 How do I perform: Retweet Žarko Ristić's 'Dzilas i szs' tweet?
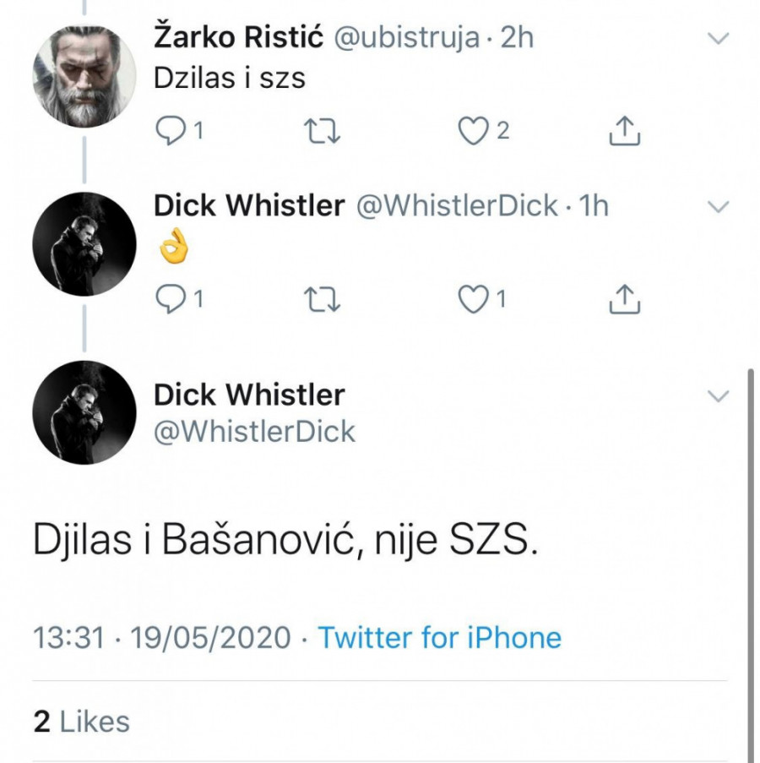(322, 131)
